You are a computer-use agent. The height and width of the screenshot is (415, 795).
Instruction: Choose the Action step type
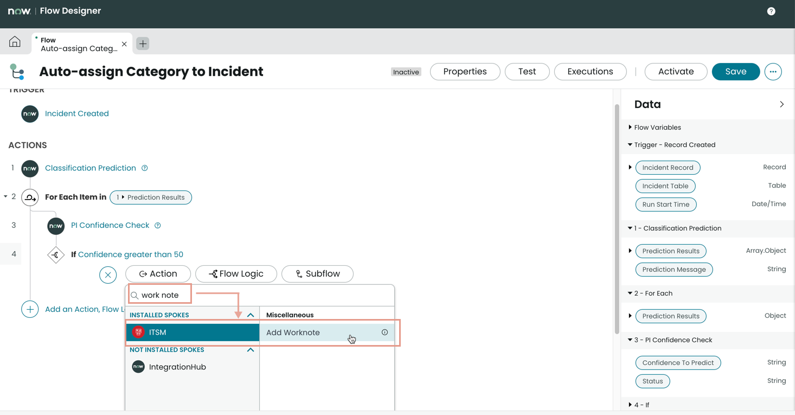[158, 274]
